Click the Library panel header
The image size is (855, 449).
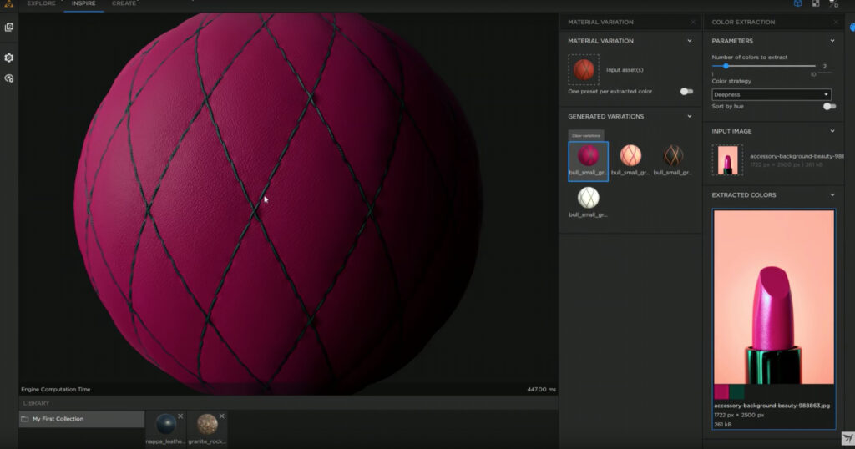pyautogui.click(x=288, y=403)
